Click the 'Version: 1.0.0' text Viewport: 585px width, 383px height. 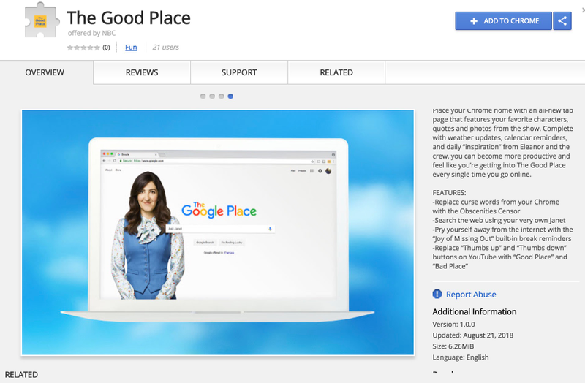453,324
